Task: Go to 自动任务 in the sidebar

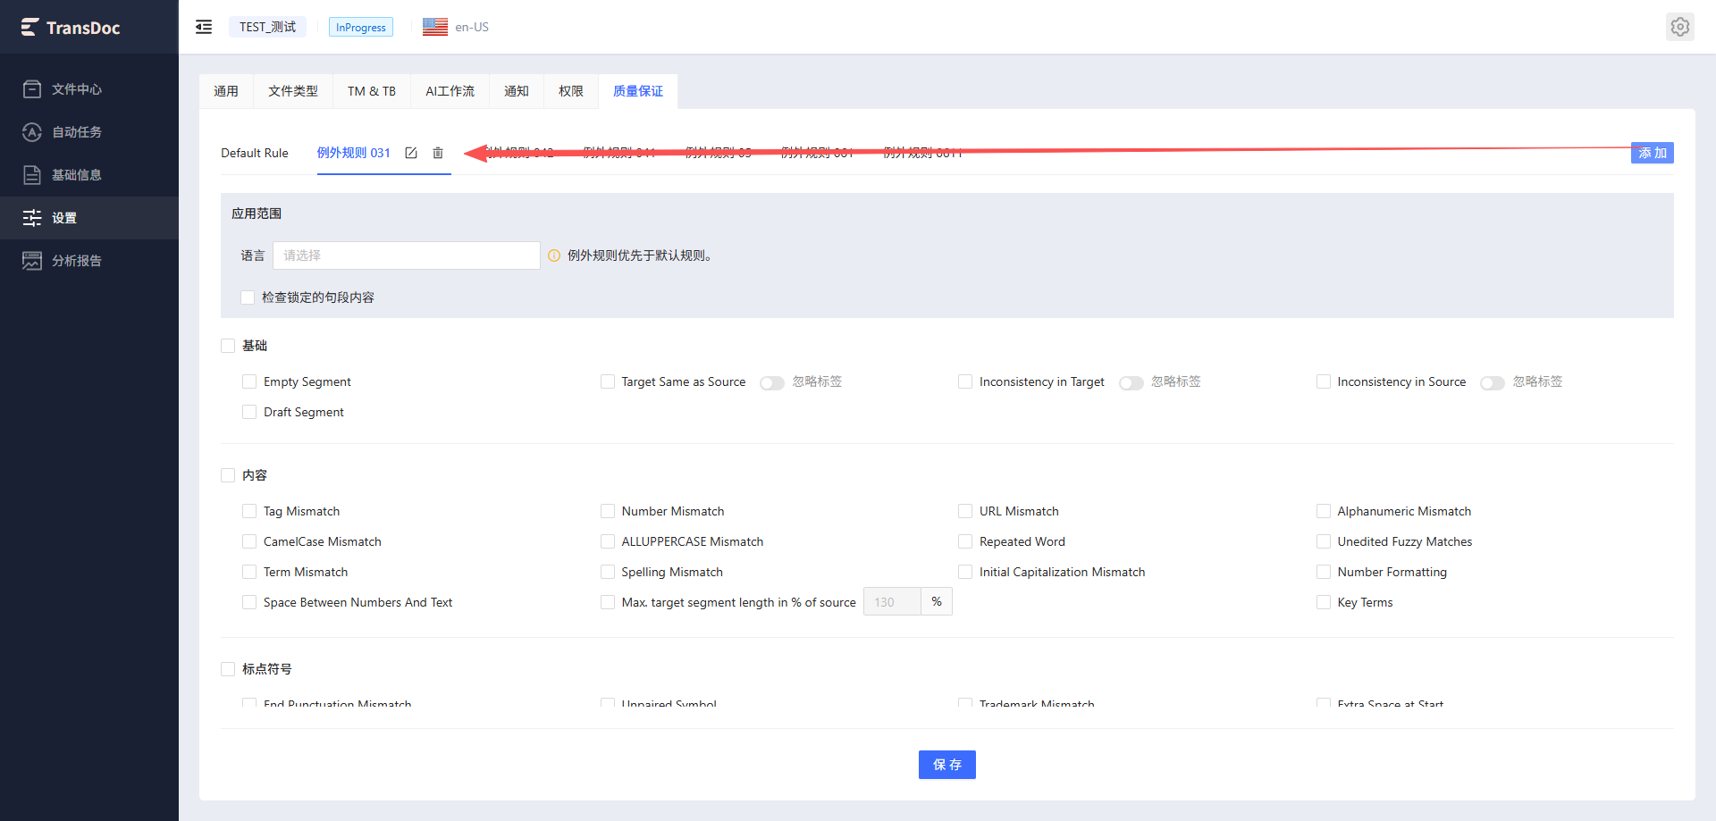Action: click(x=89, y=132)
